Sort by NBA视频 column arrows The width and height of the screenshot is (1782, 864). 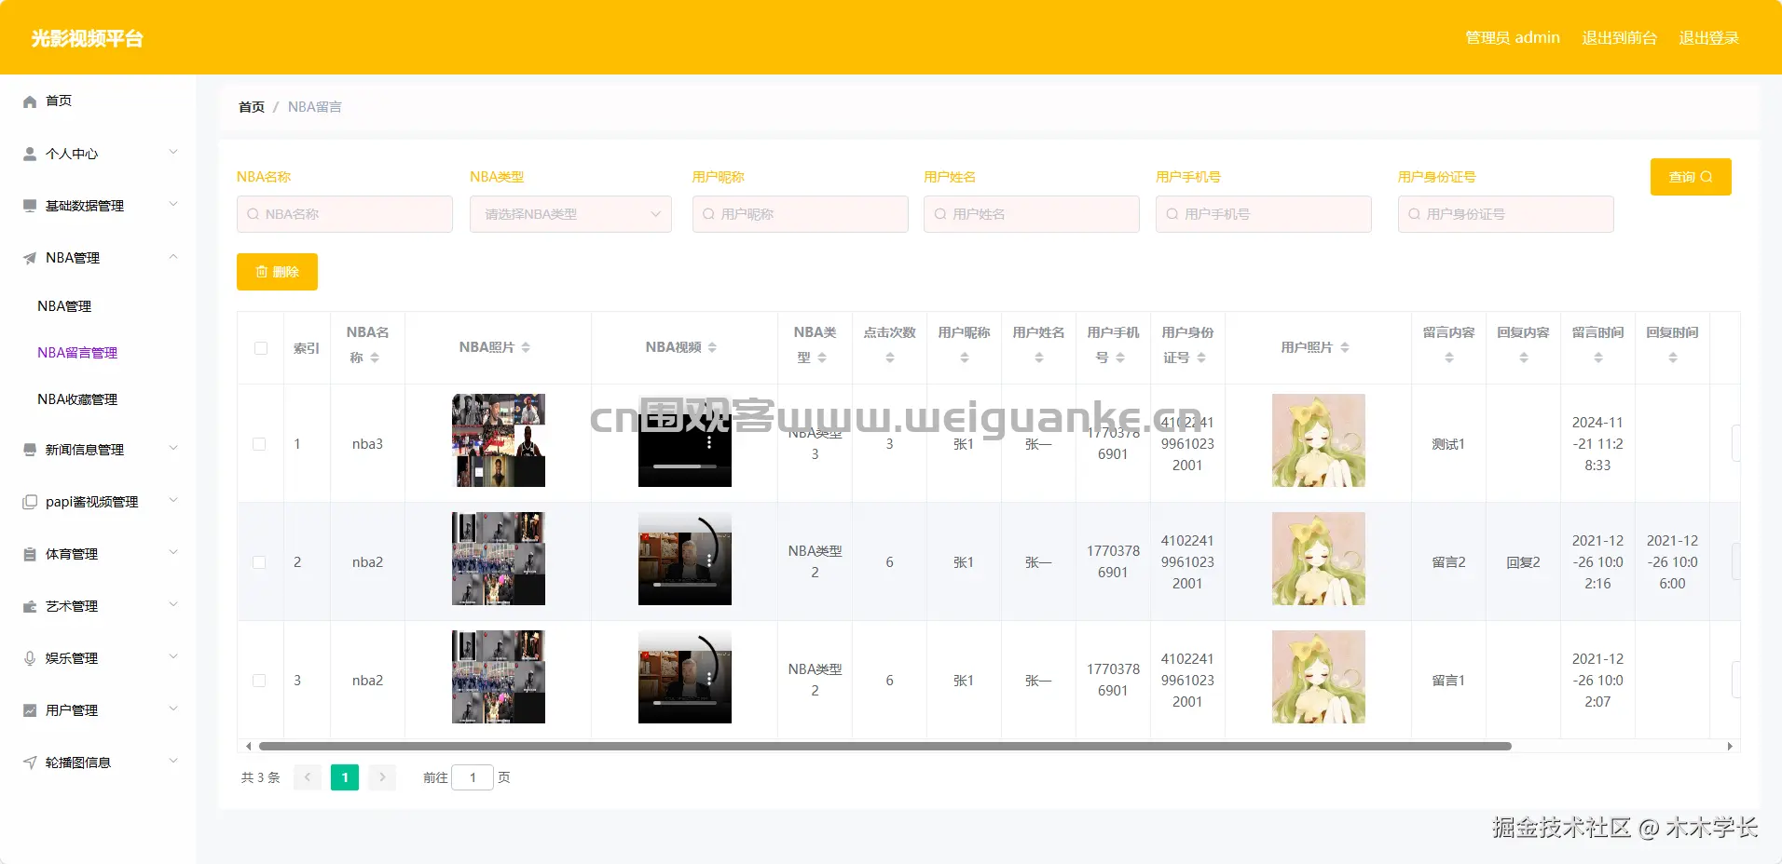pos(712,347)
